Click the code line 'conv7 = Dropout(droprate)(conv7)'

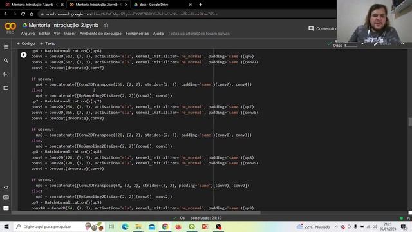pyautogui.click(x=68, y=68)
